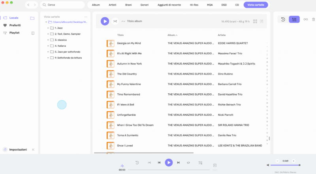The height and width of the screenshot is (174, 316).
Task: Click the infinity loop icon
Action: pos(306,19)
